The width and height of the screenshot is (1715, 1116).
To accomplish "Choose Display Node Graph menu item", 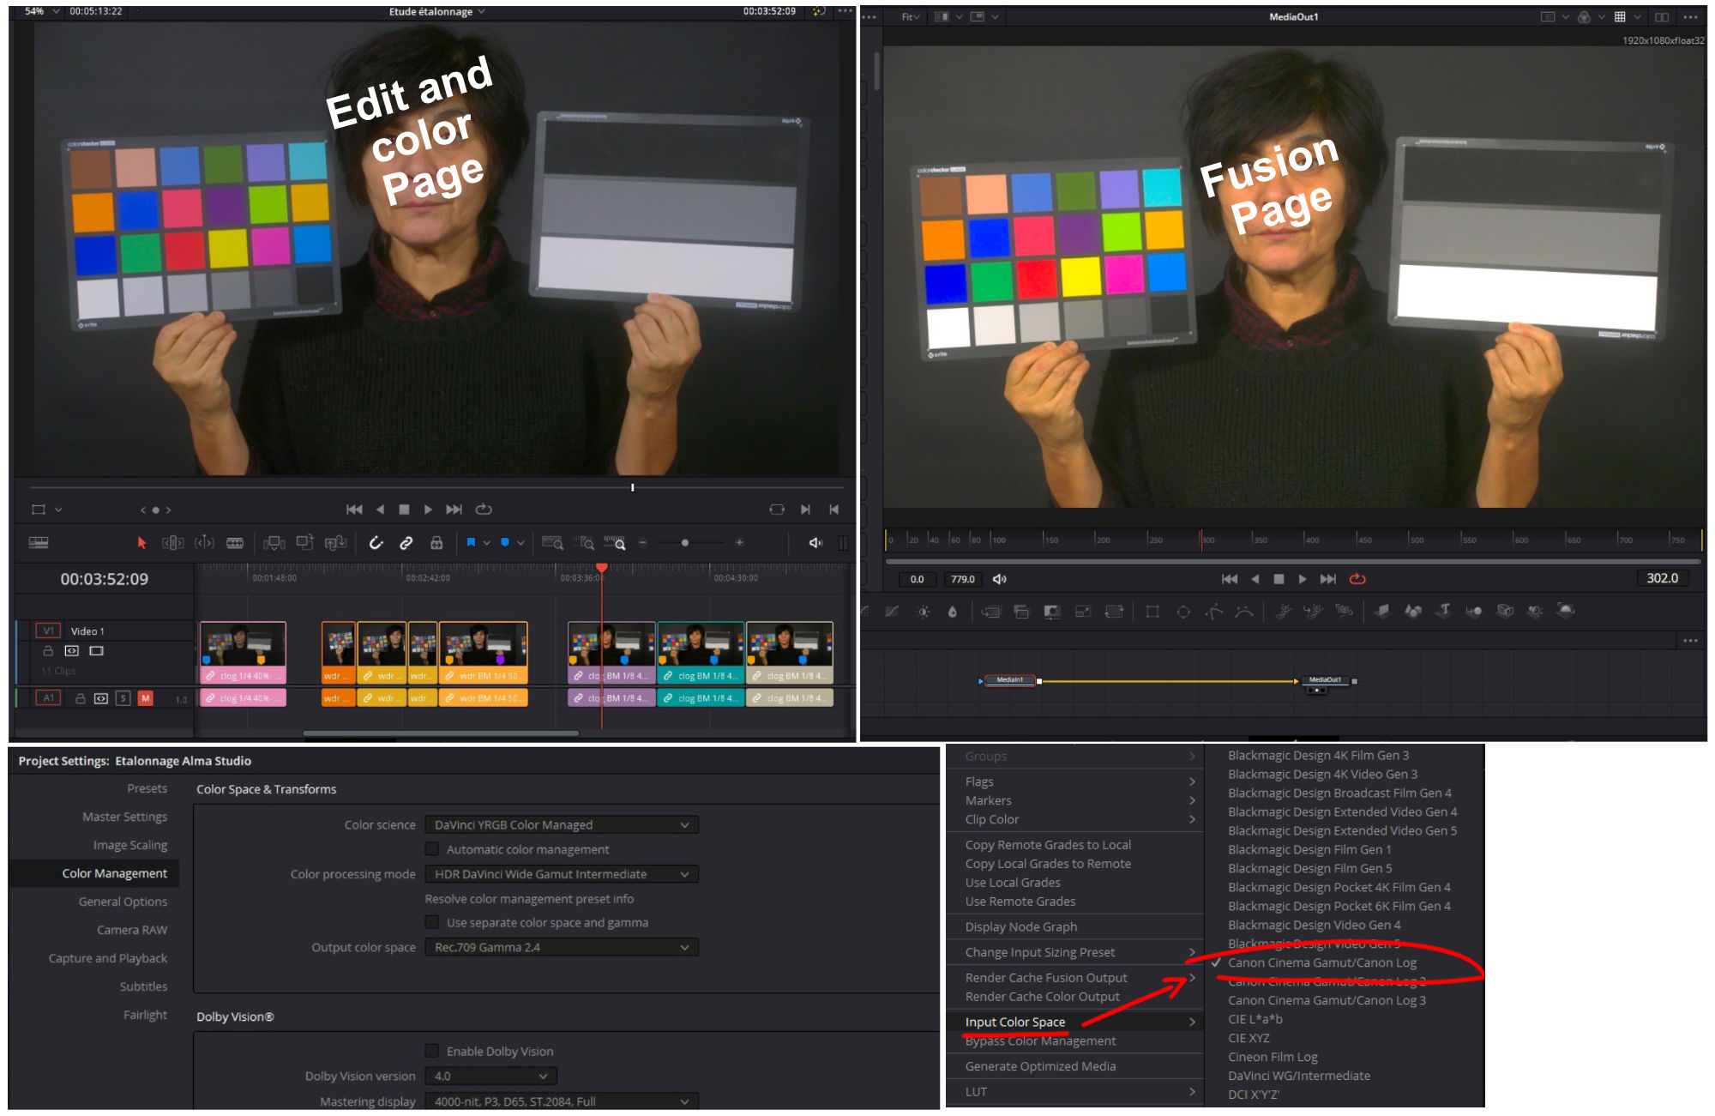I will 1020,926.
